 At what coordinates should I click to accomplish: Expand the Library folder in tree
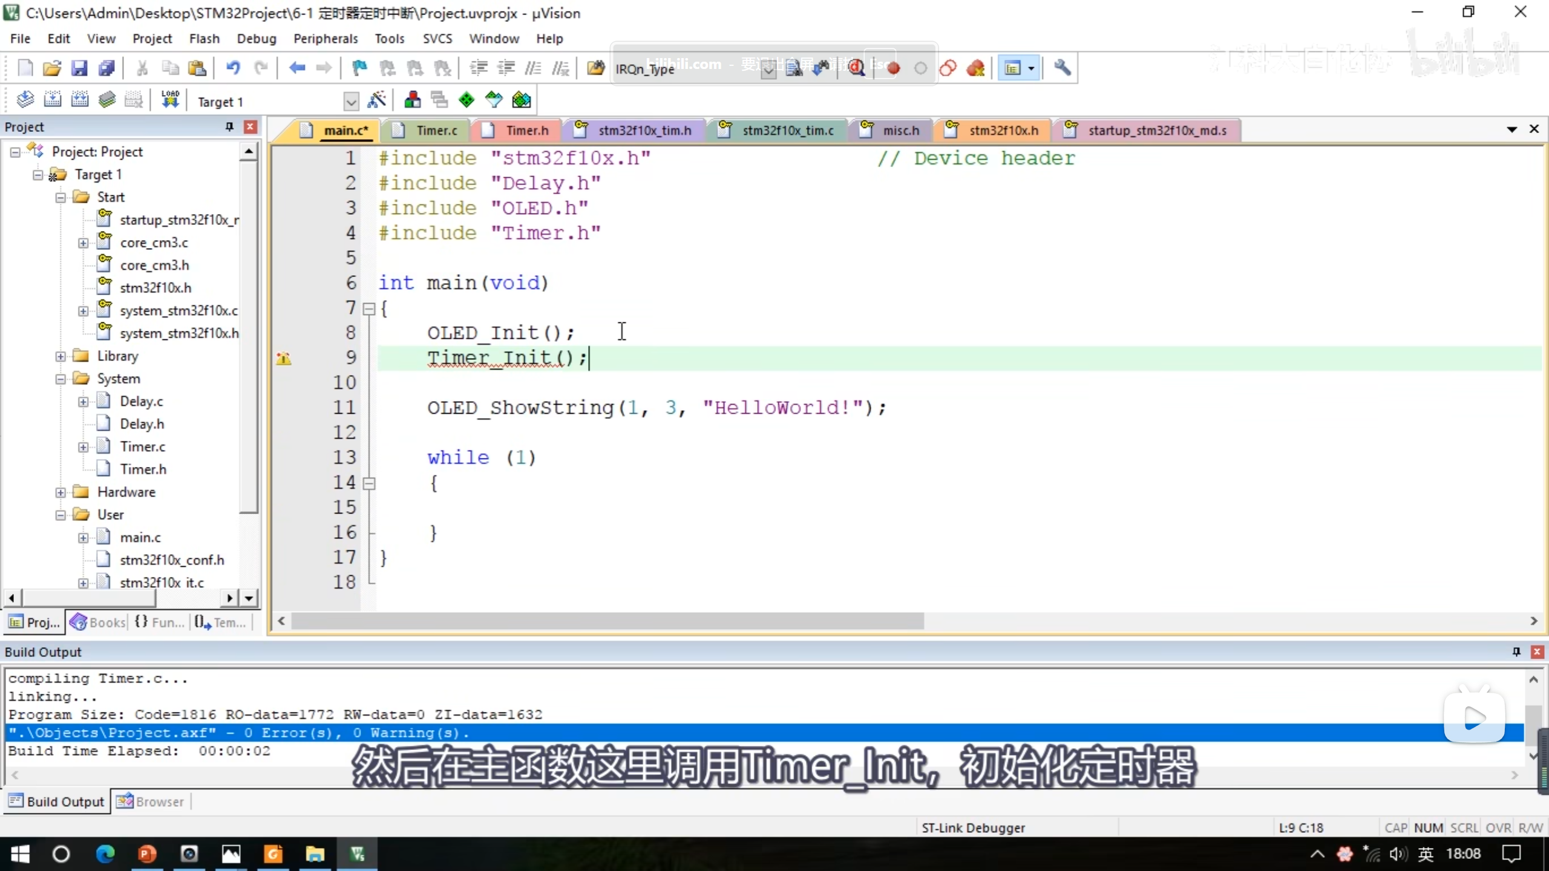point(61,356)
